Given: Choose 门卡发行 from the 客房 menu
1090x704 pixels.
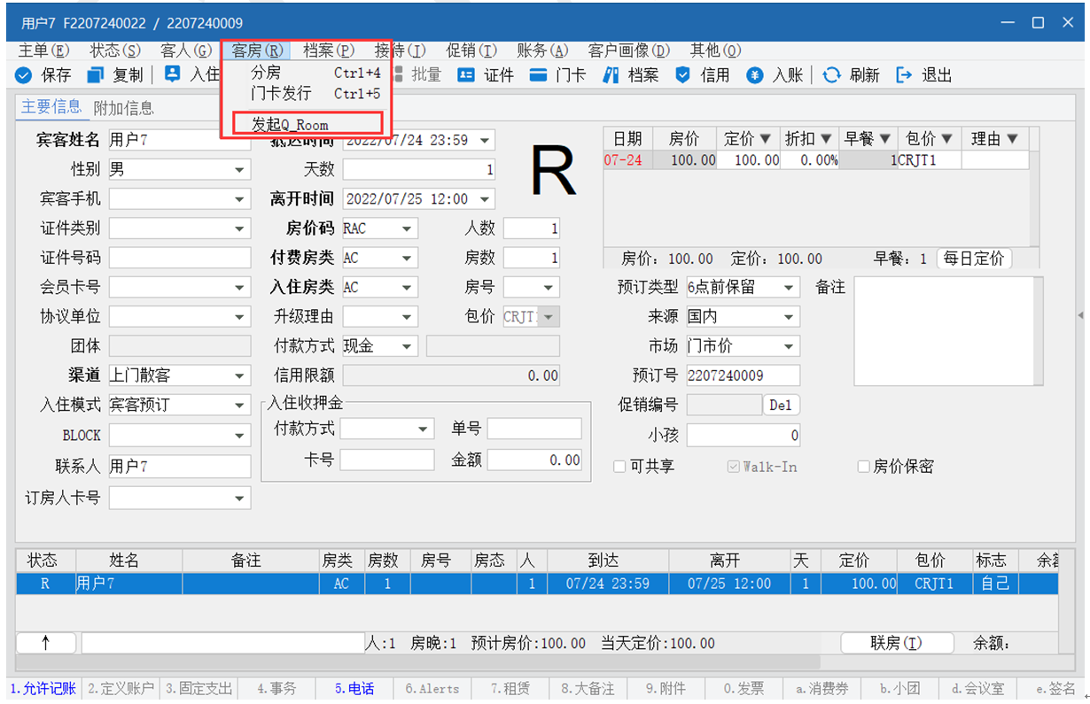Looking at the screenshot, I should (x=306, y=93).
